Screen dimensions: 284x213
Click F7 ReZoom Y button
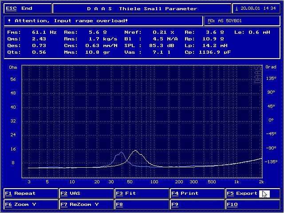click(x=87, y=205)
